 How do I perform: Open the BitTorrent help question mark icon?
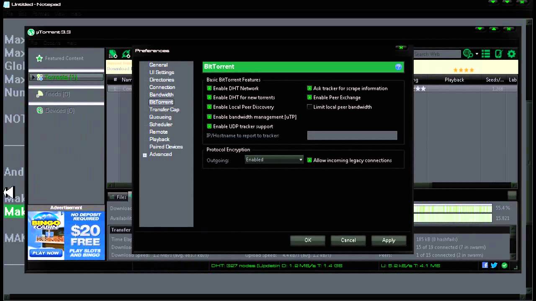(x=398, y=67)
